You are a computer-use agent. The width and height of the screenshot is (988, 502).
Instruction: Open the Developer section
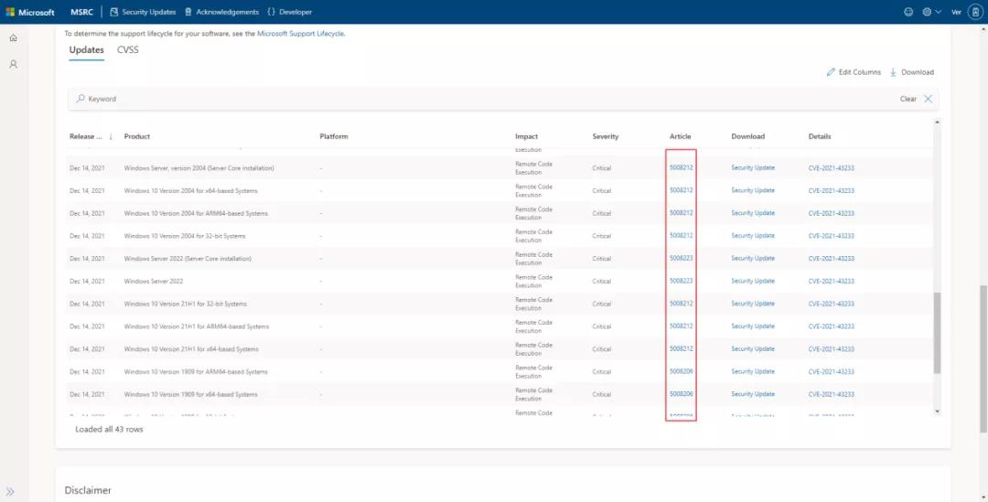[290, 12]
